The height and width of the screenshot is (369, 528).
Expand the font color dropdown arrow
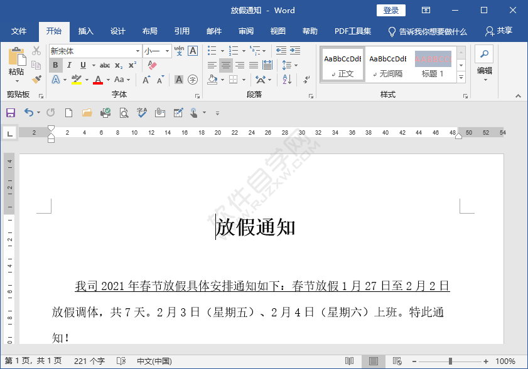(x=108, y=80)
